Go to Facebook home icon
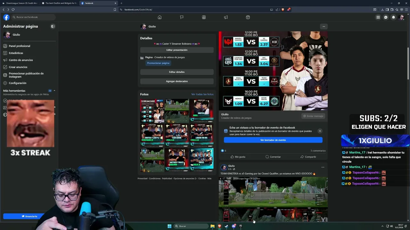410x230 pixels. point(160,17)
